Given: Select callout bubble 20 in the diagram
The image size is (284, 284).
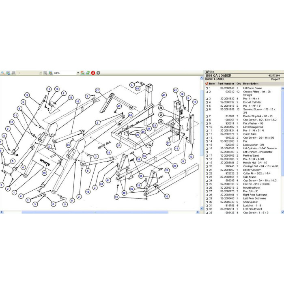Looking at the screenshot, I should click(161, 108).
